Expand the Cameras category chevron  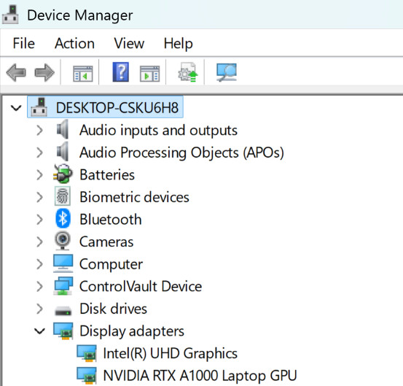pyautogui.click(x=39, y=242)
